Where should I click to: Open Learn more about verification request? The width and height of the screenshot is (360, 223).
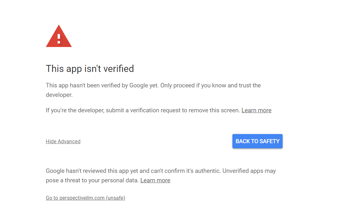pyautogui.click(x=256, y=110)
